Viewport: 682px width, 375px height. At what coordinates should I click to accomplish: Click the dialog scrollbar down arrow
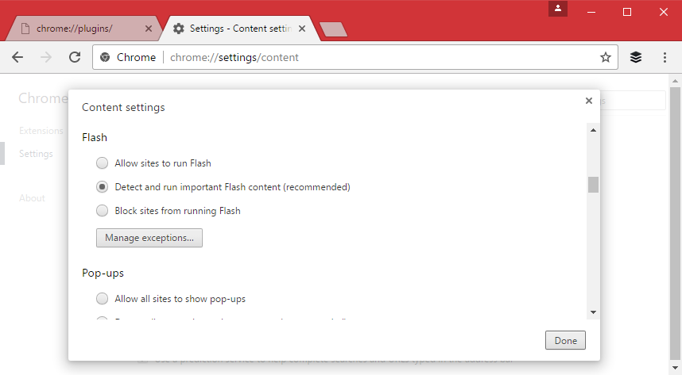(x=593, y=312)
